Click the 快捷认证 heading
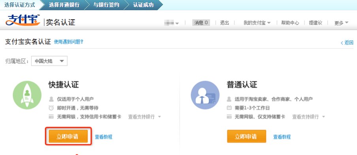 64,85
